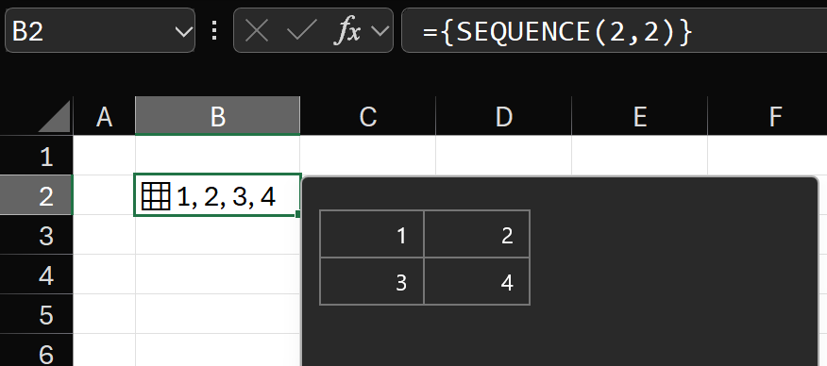Expand the Name Box dropdown arrow
This screenshot has width=827, height=366.
click(x=183, y=32)
